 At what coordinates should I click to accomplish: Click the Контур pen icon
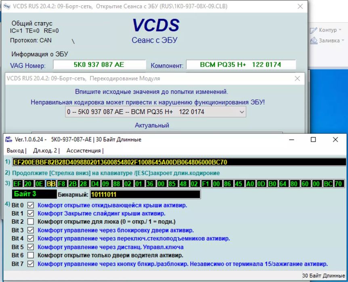[x=313, y=30]
